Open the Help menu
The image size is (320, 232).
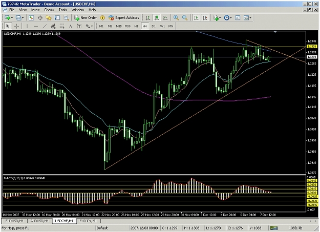click(92, 10)
